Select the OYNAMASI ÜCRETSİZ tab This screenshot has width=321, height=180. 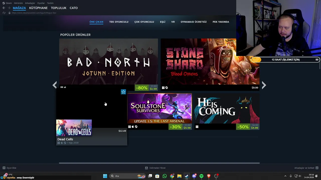point(194,22)
